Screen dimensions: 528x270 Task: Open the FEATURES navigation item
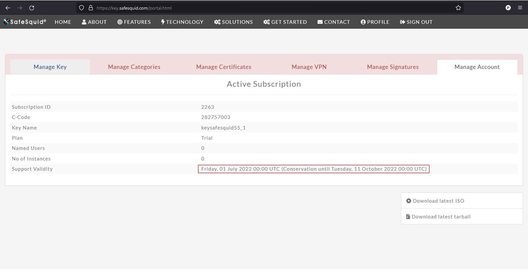tap(134, 22)
